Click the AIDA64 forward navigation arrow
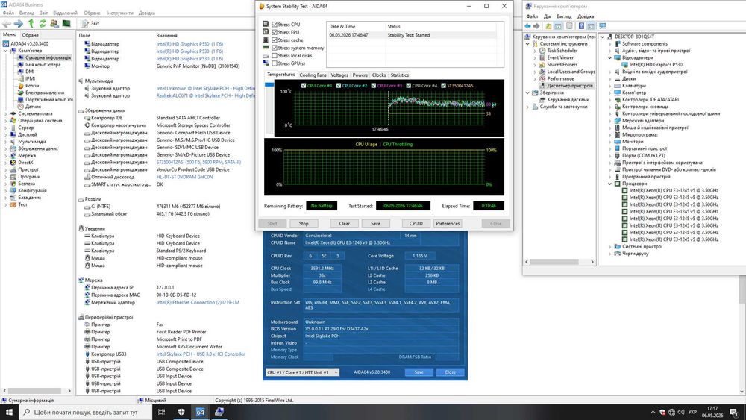 click(19, 23)
